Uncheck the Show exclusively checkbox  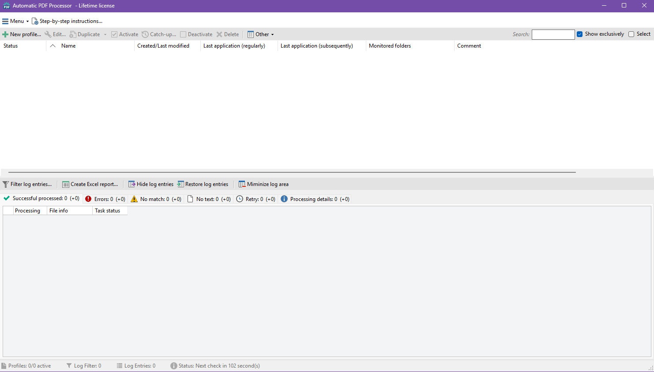click(x=580, y=34)
